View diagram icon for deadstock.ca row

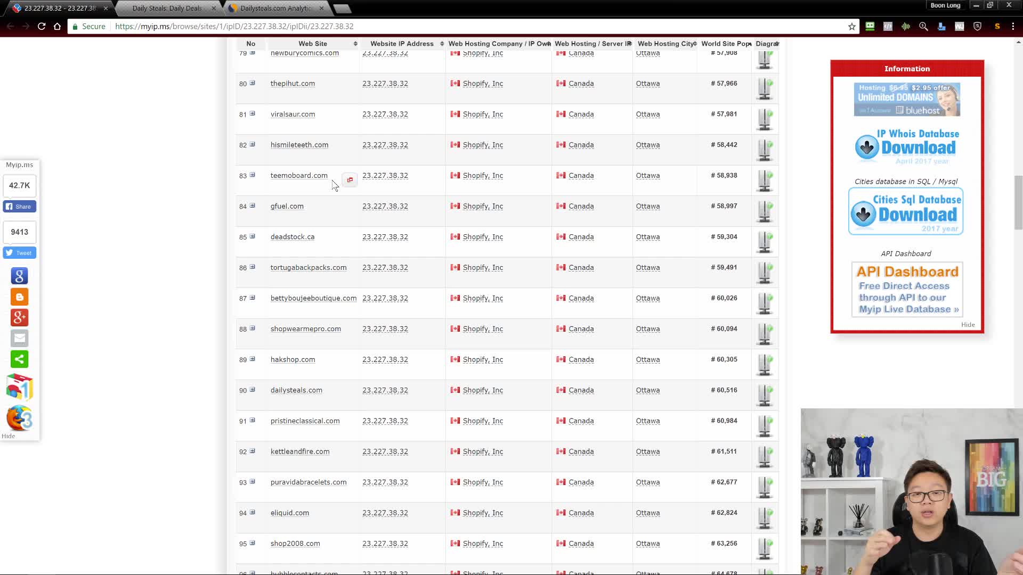tap(765, 242)
